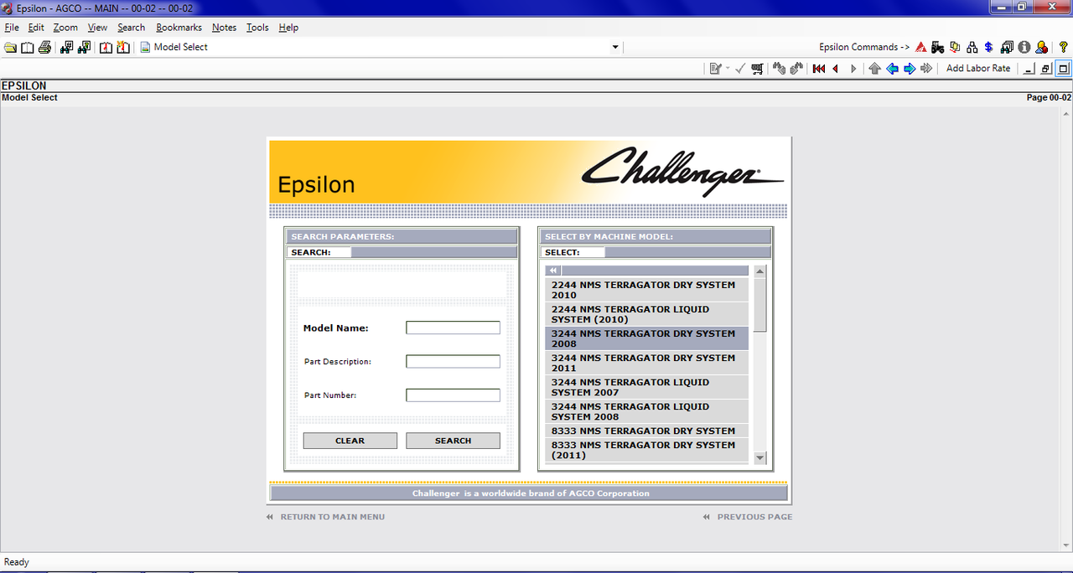Click the yellow question mark help icon

[1064, 48]
